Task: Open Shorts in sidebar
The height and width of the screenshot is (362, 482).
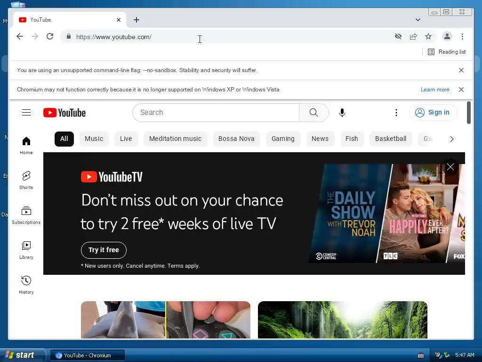Action: (26, 181)
